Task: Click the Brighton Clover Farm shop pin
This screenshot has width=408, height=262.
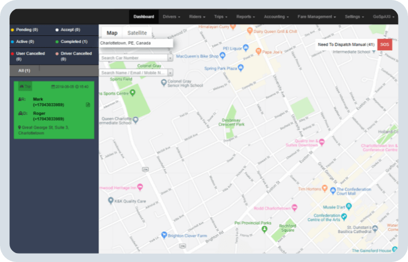Action: [164, 235]
